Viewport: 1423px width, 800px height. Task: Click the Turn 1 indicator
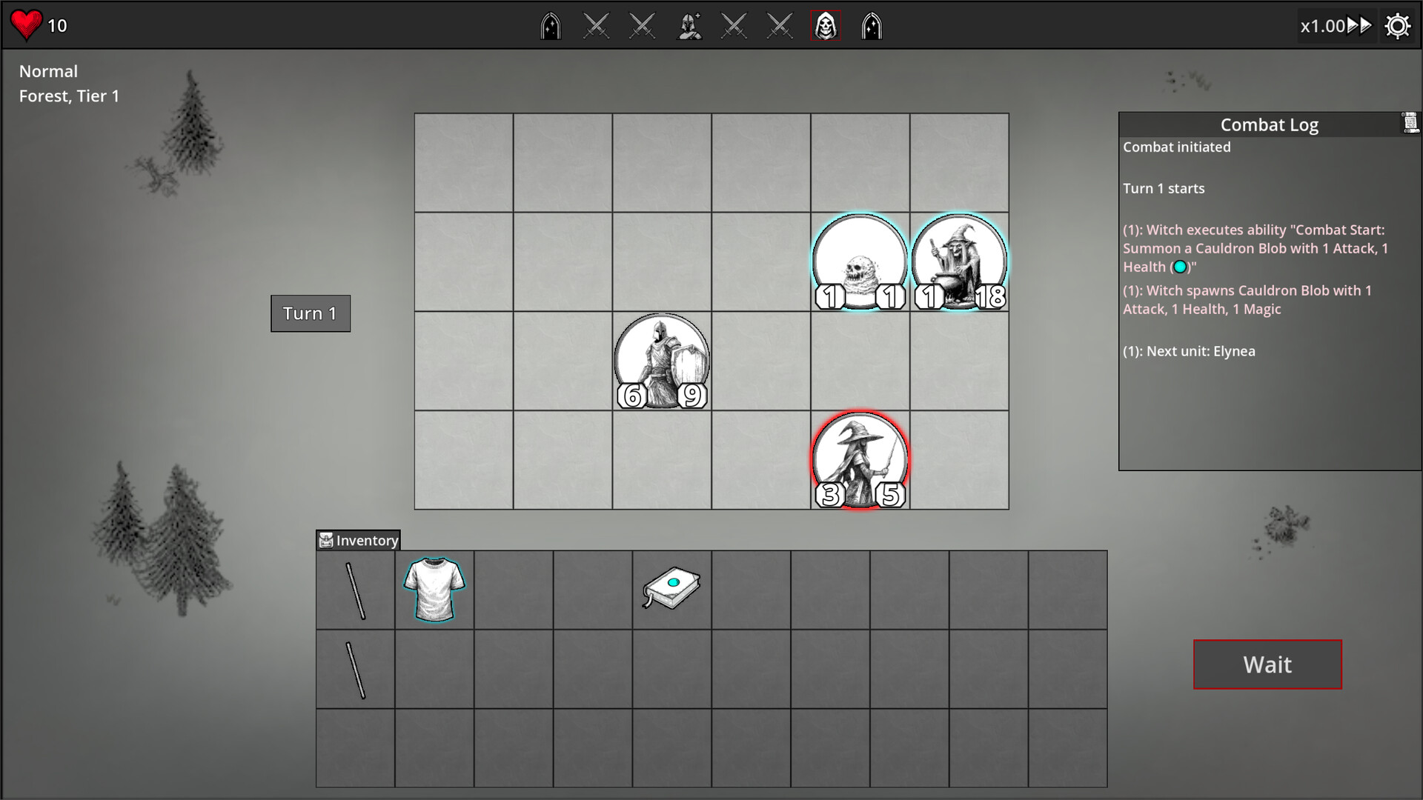(x=310, y=313)
